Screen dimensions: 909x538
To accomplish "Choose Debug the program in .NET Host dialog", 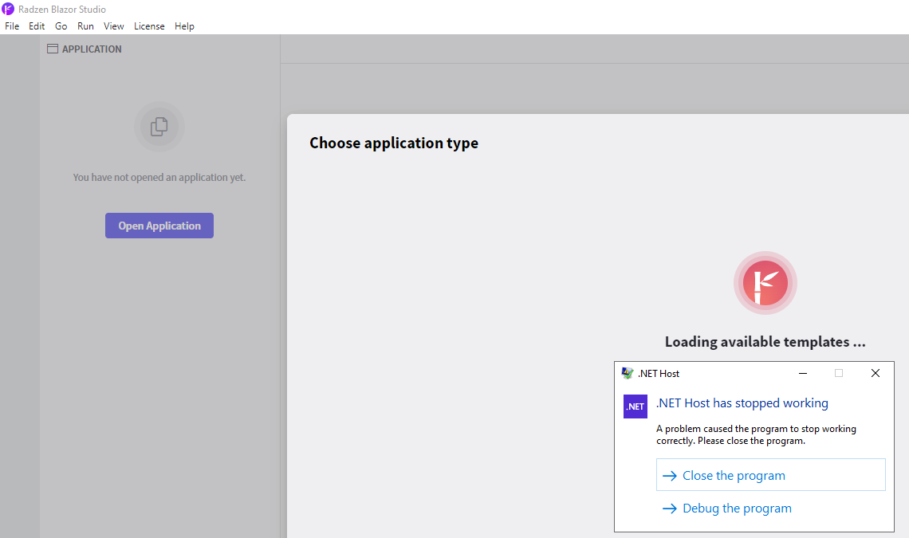I will point(770,508).
